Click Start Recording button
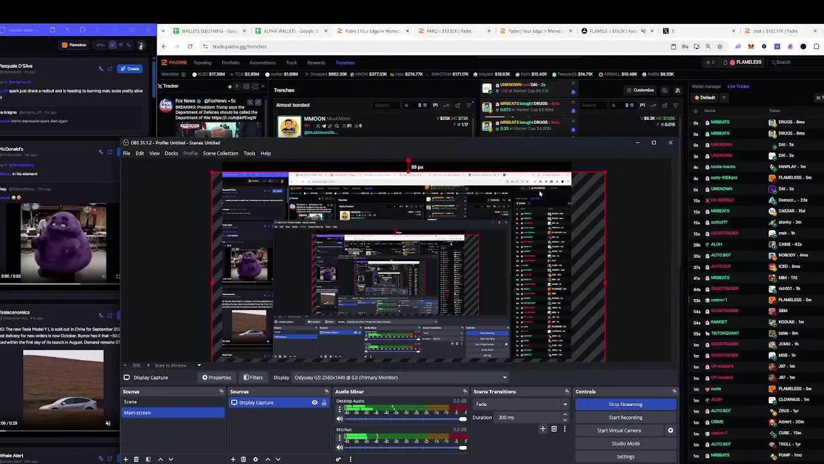 tap(625, 418)
